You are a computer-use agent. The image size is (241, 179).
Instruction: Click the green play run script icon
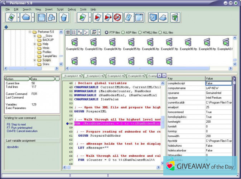83,17
